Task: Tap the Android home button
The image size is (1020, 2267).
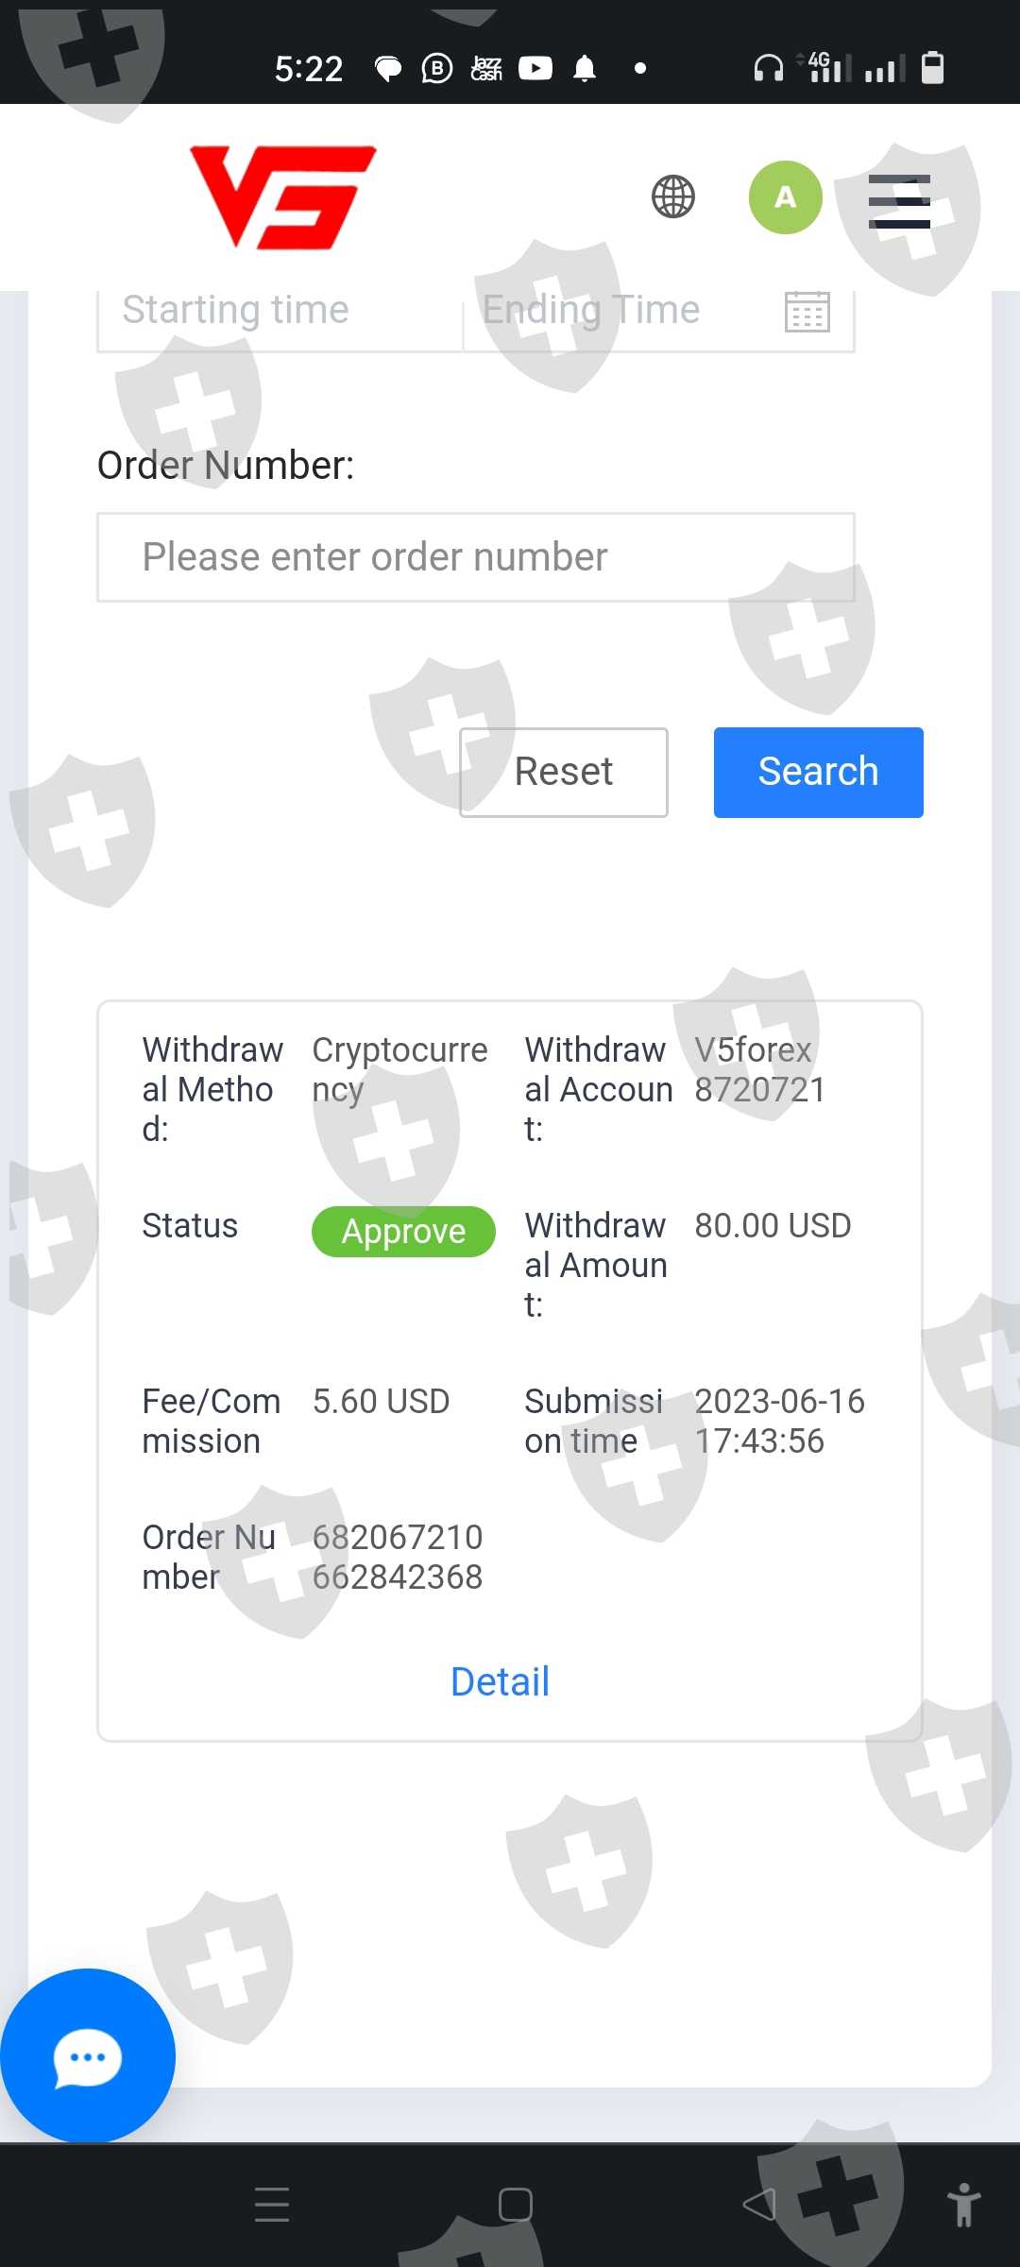Action: [x=515, y=2204]
